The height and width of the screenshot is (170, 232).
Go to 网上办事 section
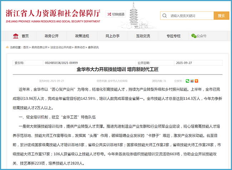(x=112, y=36)
